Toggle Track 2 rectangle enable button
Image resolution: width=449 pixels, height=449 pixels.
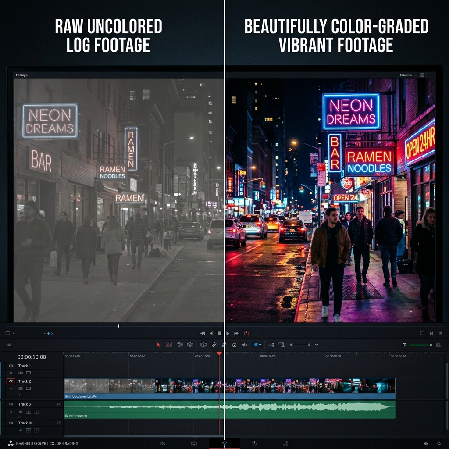click(x=29, y=388)
